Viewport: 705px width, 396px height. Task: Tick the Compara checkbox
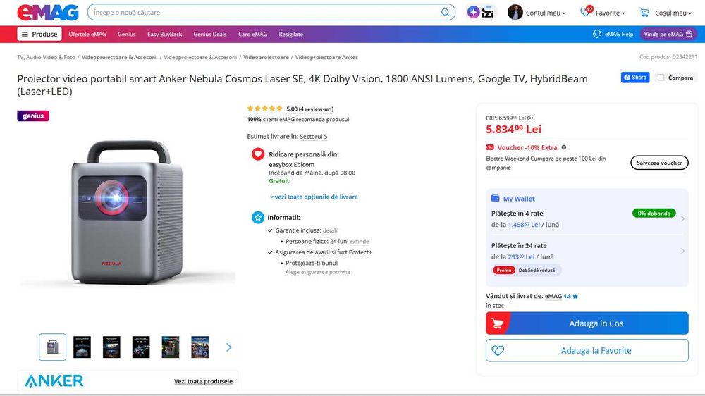[661, 78]
